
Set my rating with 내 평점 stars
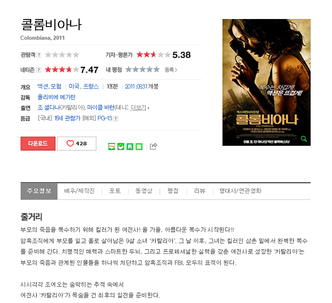tap(142, 69)
